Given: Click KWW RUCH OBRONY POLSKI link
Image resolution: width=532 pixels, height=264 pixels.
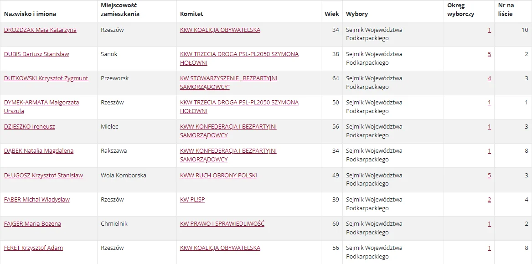Looking at the screenshot, I should click(218, 176).
